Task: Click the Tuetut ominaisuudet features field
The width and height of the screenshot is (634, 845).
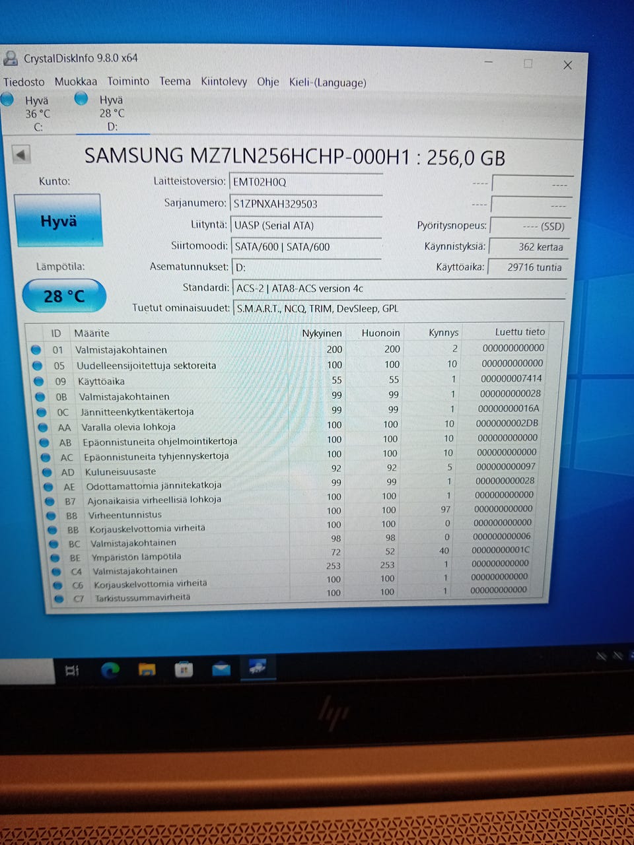Action: (x=400, y=308)
